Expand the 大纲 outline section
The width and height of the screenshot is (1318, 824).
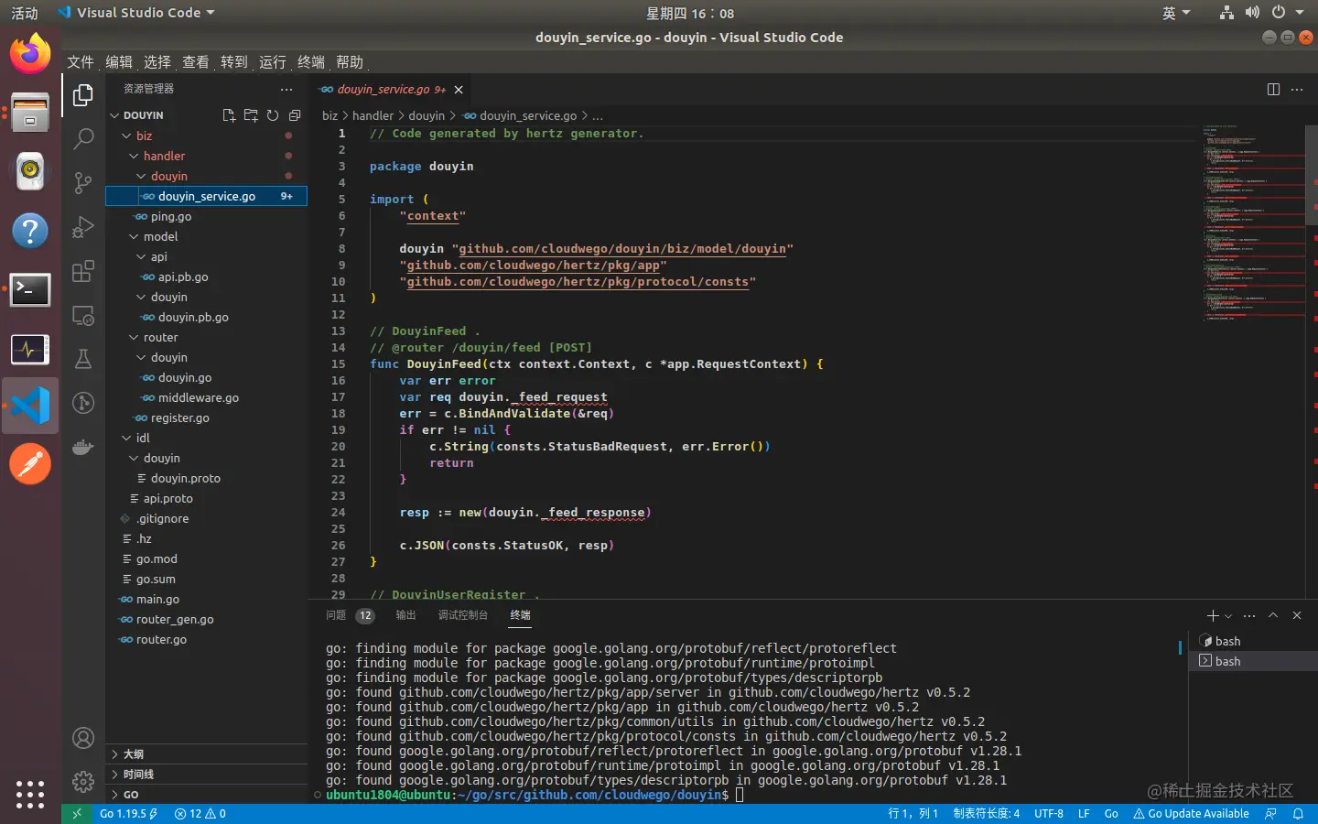134,754
